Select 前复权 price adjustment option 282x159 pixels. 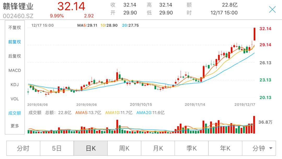point(15,42)
